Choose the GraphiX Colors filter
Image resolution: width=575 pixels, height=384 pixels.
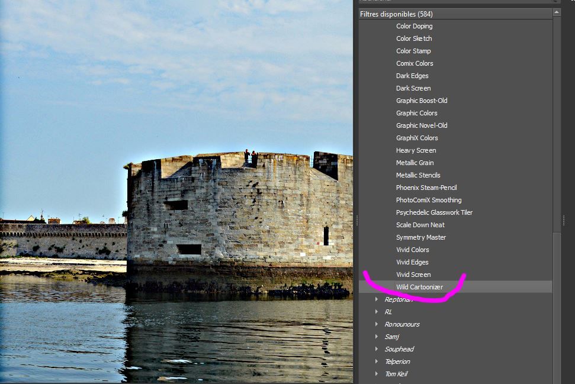(x=417, y=138)
